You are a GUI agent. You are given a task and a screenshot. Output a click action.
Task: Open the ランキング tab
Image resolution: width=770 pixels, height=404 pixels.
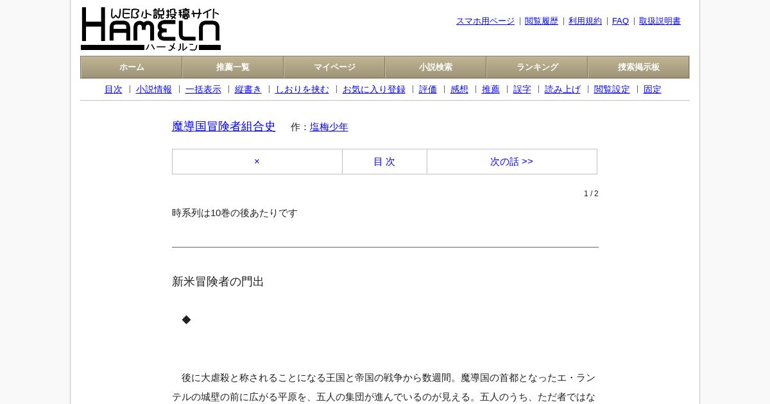(537, 67)
